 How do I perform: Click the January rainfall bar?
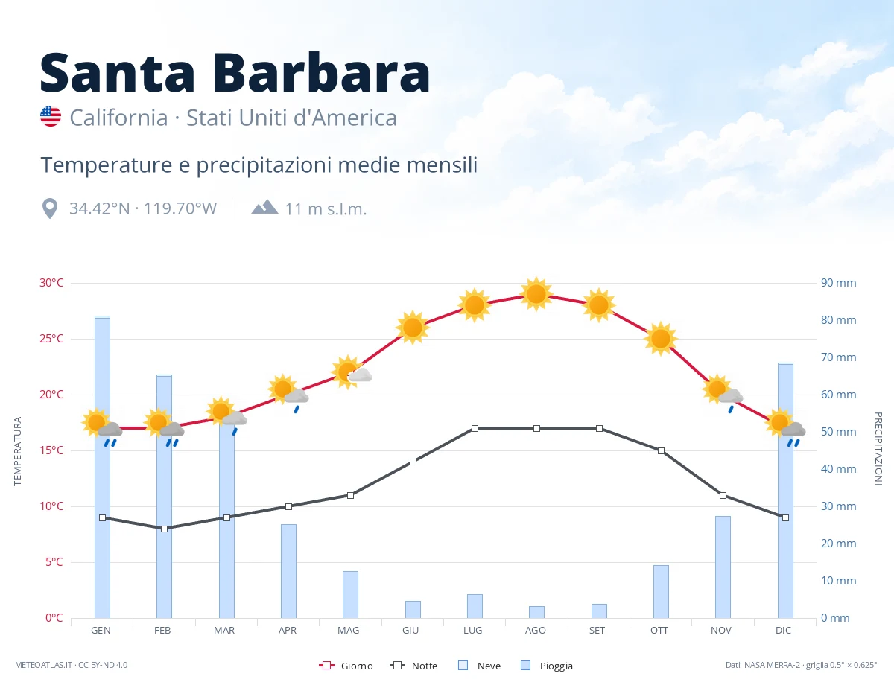[x=102, y=467]
